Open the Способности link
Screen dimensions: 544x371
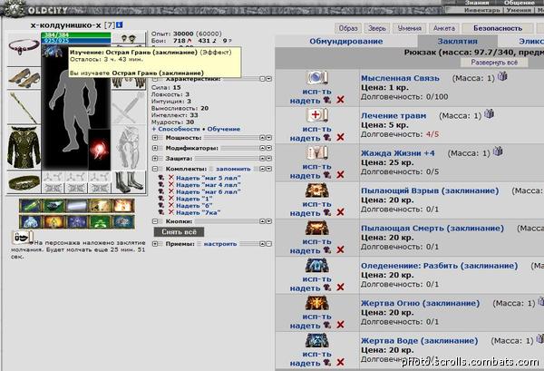tap(179, 129)
